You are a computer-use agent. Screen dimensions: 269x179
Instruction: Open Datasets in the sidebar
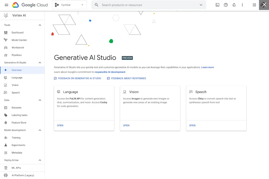coord(22,108)
